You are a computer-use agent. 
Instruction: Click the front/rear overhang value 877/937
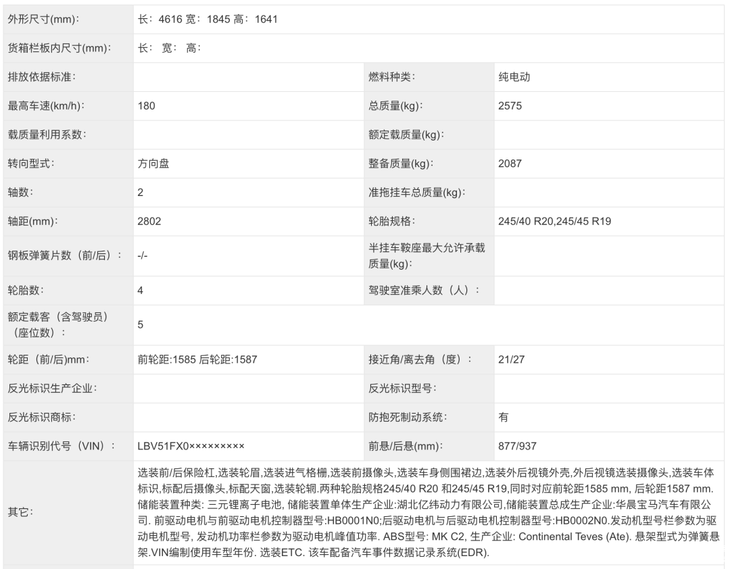pyautogui.click(x=517, y=446)
